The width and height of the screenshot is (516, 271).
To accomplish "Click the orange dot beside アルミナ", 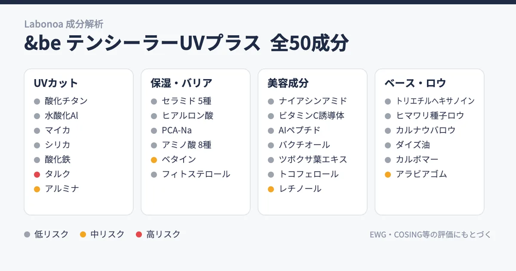I will pyautogui.click(x=37, y=189).
